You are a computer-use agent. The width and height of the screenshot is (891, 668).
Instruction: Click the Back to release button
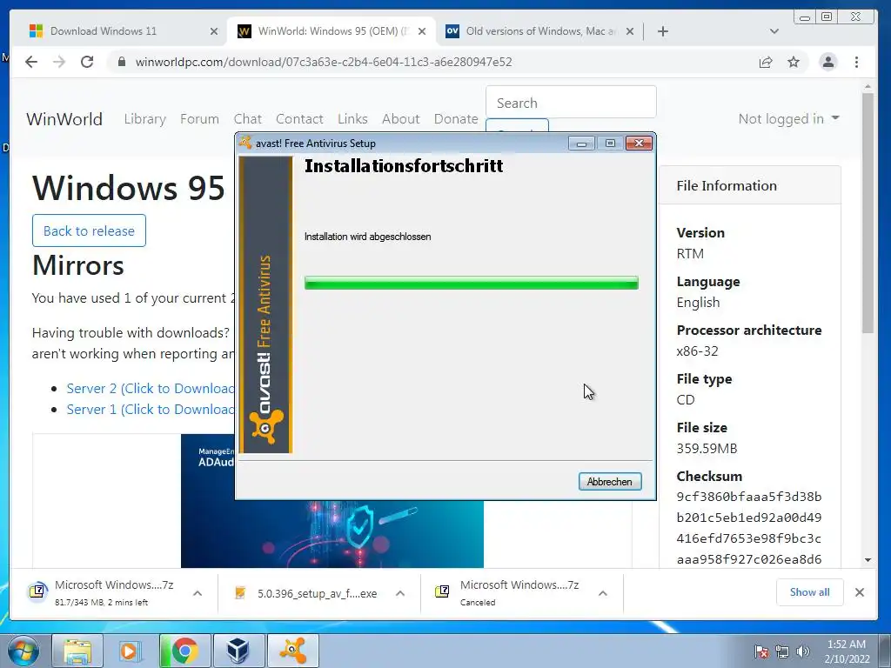[90, 230]
